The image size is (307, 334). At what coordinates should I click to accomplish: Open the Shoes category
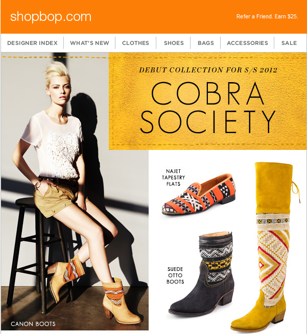point(174,43)
